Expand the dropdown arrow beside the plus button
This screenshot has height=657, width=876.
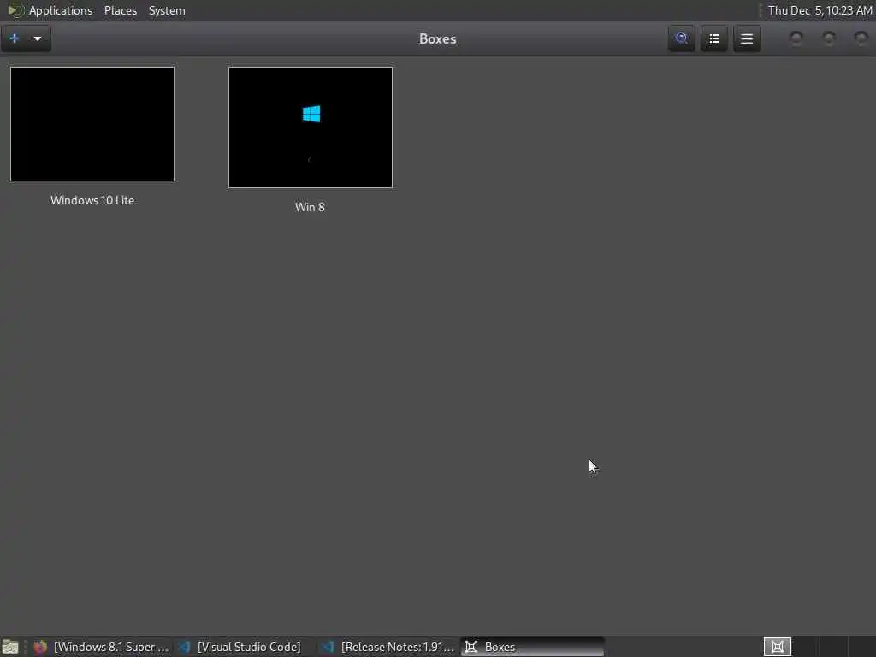(38, 38)
